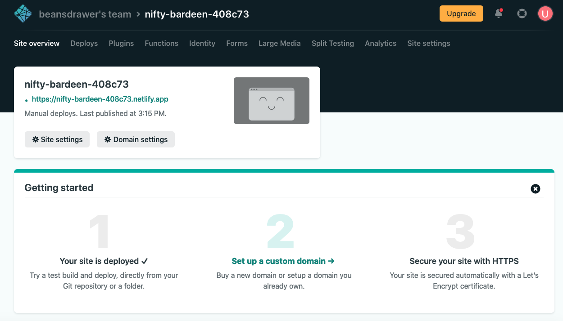The image size is (563, 321).
Task: Click the nifty-bardeen-408c73 breadcrumb
Action: click(197, 14)
